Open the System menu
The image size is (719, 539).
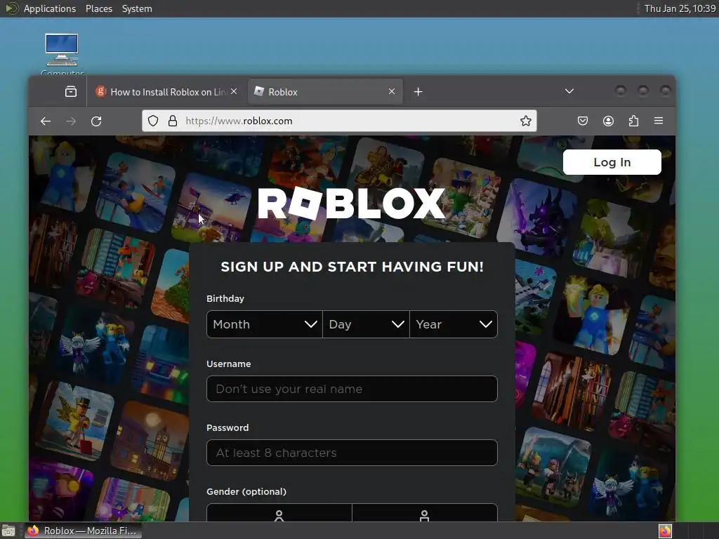click(137, 8)
